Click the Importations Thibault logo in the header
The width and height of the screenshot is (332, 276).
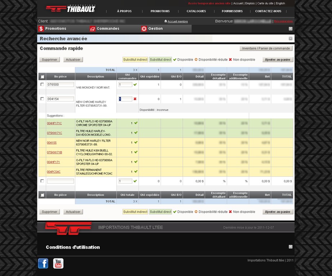click(71, 9)
